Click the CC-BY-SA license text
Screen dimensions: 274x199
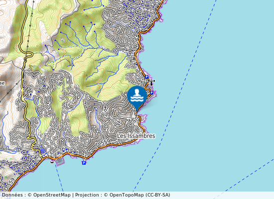(x=158, y=195)
